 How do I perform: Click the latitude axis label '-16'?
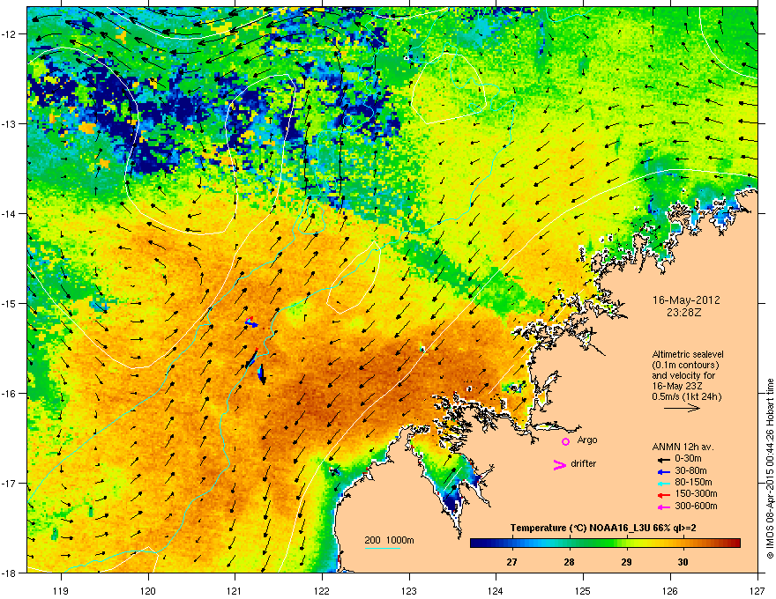tap(10, 394)
